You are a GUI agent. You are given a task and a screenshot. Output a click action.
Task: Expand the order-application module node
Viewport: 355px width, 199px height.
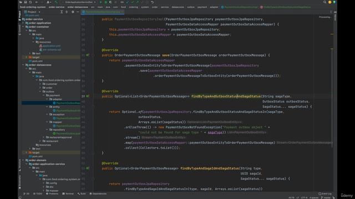[x=23, y=23]
